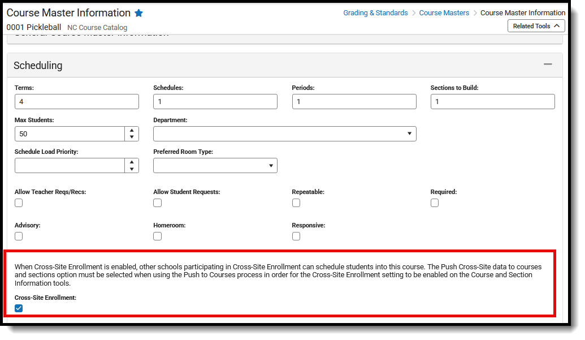Image resolution: width=585 pixels, height=340 pixels.
Task: Open the Department dropdown
Action: (x=409, y=134)
